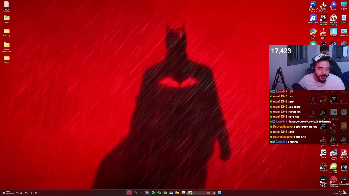Click the TikTok link in chat
The height and width of the screenshot is (196, 349).
[x=310, y=122]
